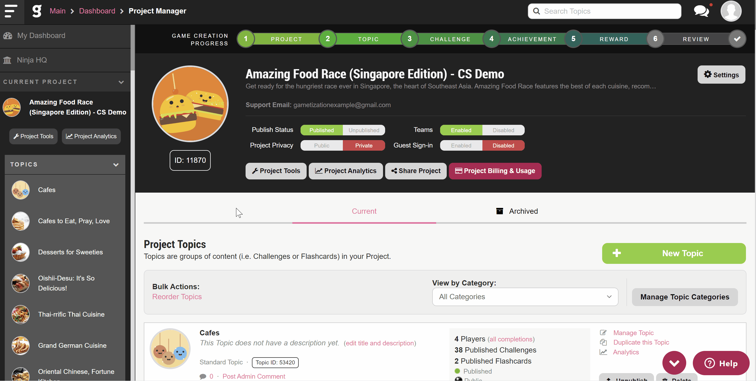Focus the Search Topics field
Image resolution: width=756 pixels, height=381 pixels.
coord(604,11)
